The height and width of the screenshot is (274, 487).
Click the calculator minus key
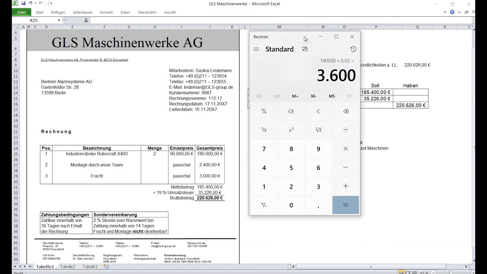346,167
